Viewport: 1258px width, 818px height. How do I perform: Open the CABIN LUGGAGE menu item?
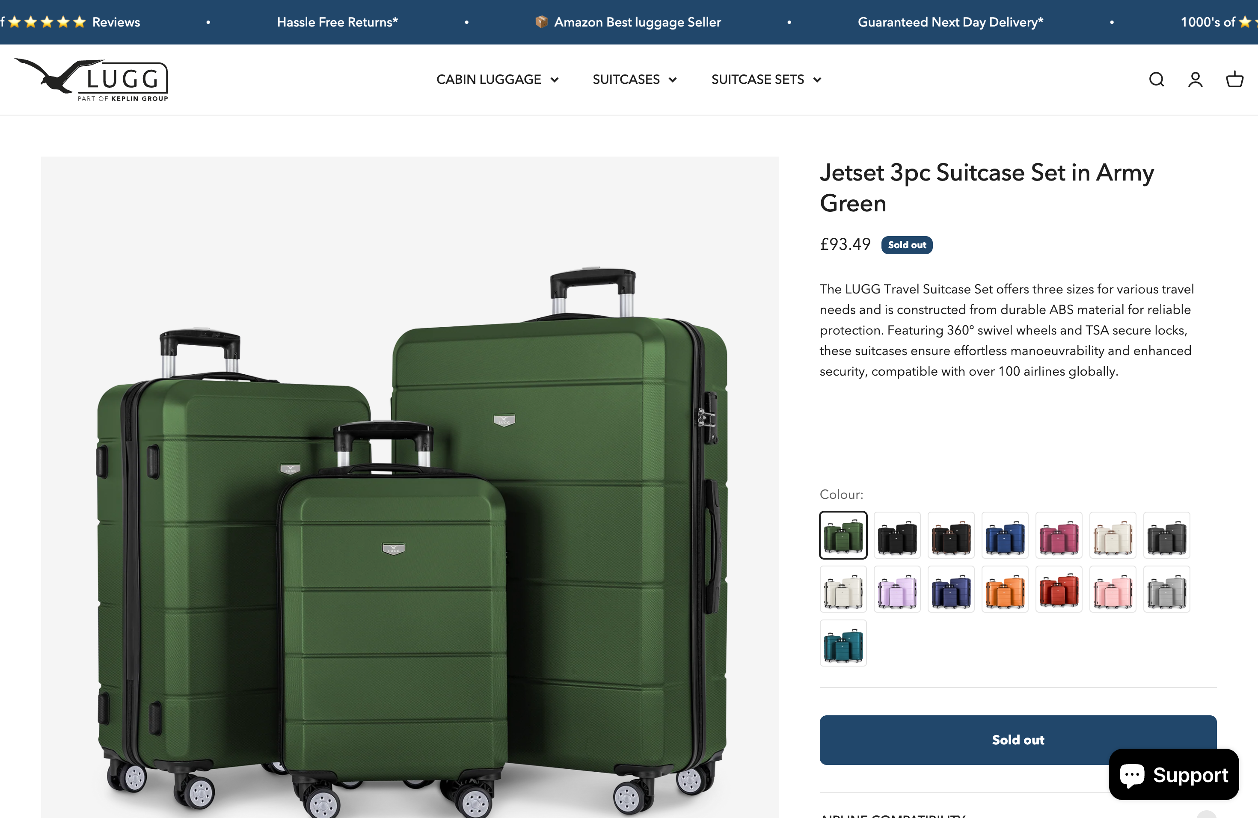point(488,79)
